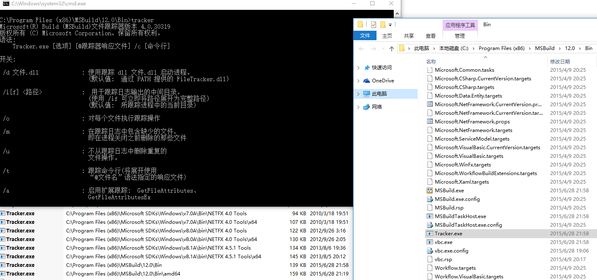Click the This PC monitor icon in sidebar
This screenshot has width=597, height=280.
click(x=367, y=94)
